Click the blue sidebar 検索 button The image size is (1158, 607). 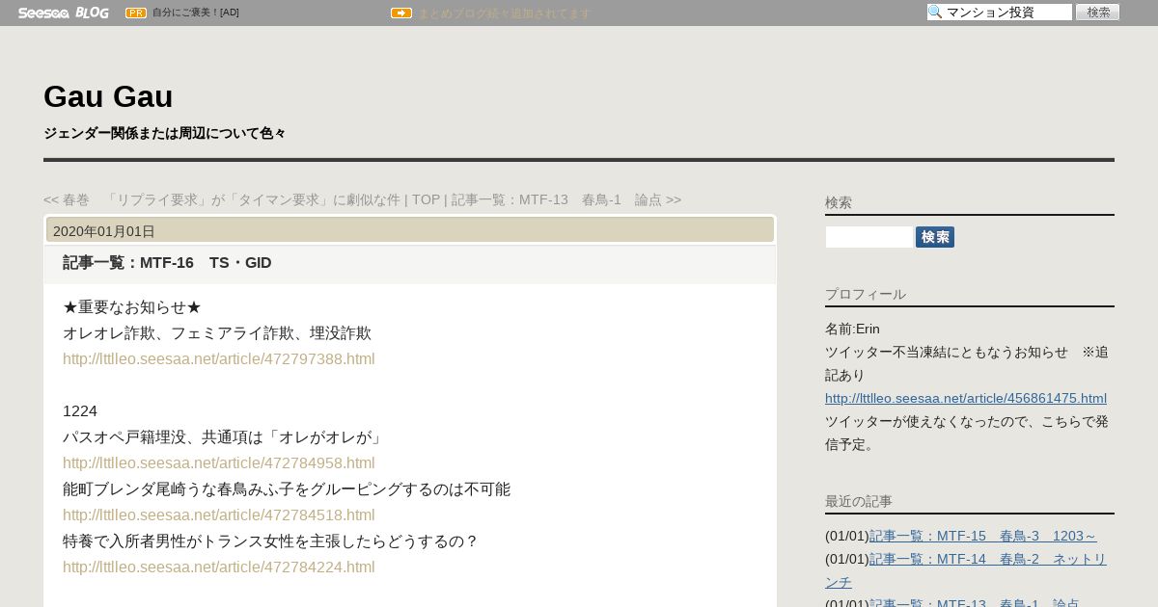pyautogui.click(x=935, y=237)
